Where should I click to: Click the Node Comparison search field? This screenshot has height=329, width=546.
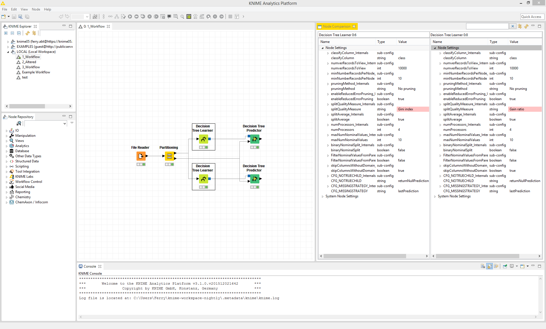coord(487,26)
